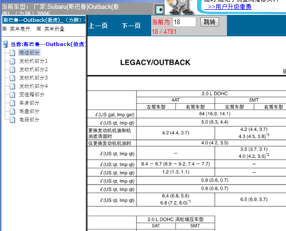Click the document icon beside 车身部分
The width and height of the screenshot is (286, 231).
pos(13,103)
